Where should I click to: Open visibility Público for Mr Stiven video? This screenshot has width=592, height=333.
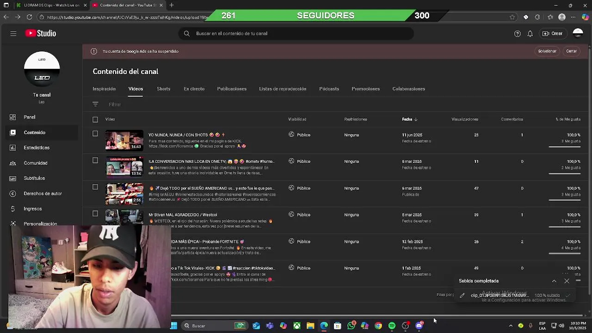[299, 215]
